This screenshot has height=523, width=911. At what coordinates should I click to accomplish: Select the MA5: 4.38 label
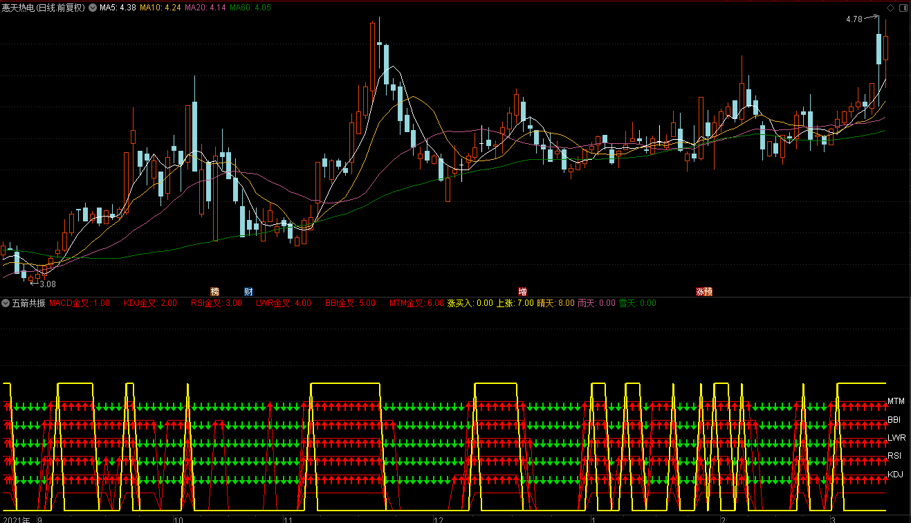(x=117, y=8)
